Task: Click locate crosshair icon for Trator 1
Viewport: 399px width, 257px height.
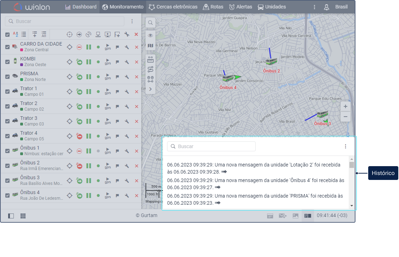Action: coord(69,92)
